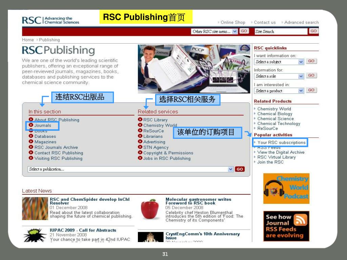Click the main RSC Publishing banner image
The image size is (347, 260).
(194, 69)
